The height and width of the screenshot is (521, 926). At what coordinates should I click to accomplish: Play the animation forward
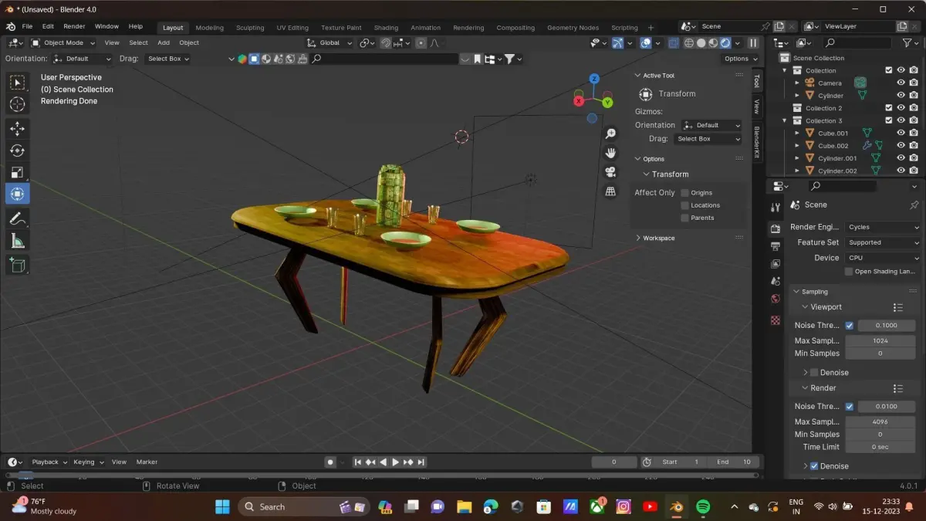click(396, 462)
